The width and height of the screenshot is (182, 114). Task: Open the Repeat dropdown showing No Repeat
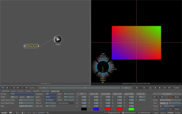[51, 100]
